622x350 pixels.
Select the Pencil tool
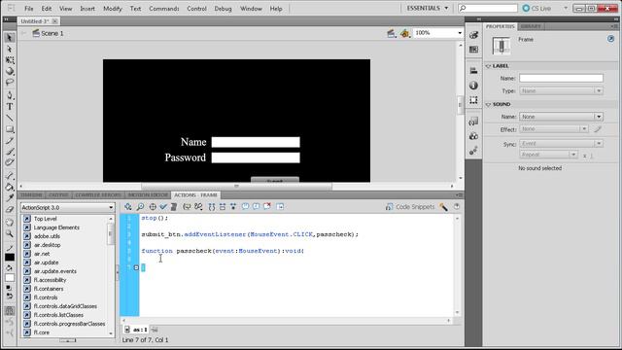tap(10, 140)
